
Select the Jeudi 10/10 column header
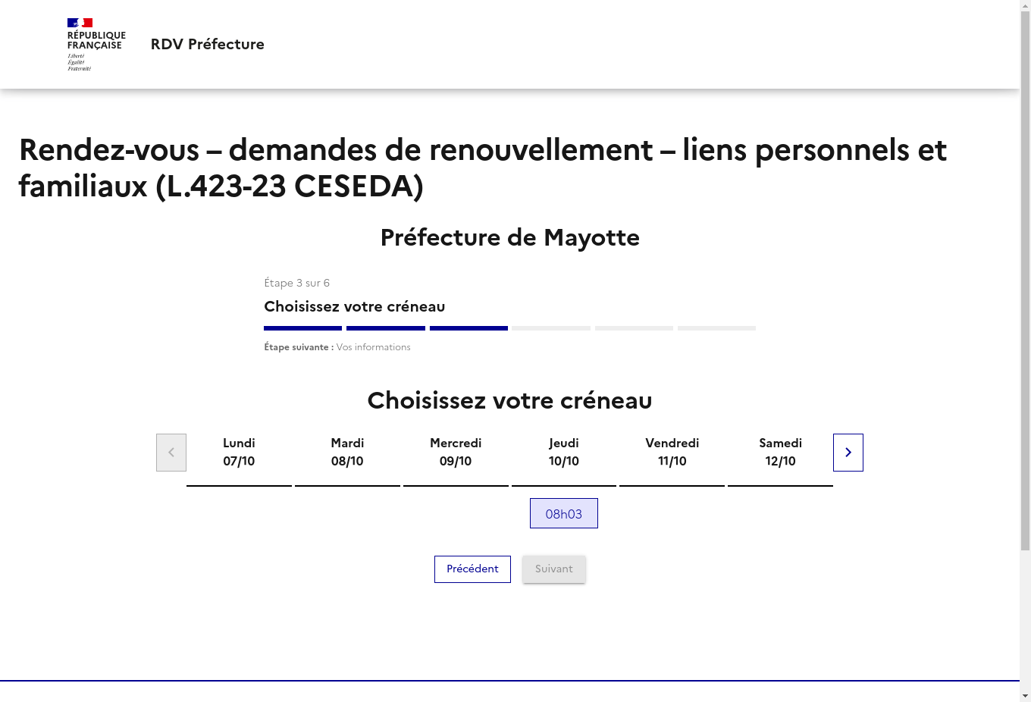(564, 453)
